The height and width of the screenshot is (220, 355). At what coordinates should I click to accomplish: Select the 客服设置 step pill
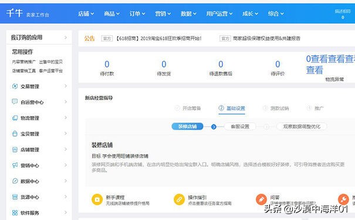click(240, 127)
